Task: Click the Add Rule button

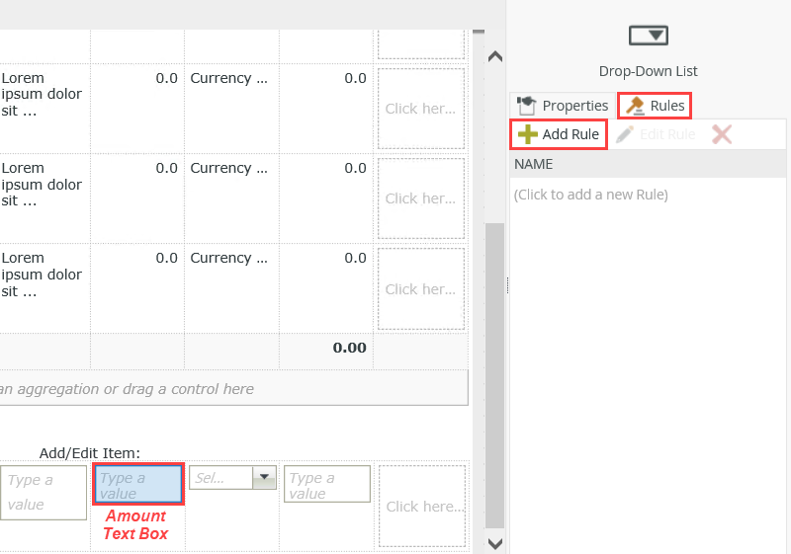Action: [559, 134]
